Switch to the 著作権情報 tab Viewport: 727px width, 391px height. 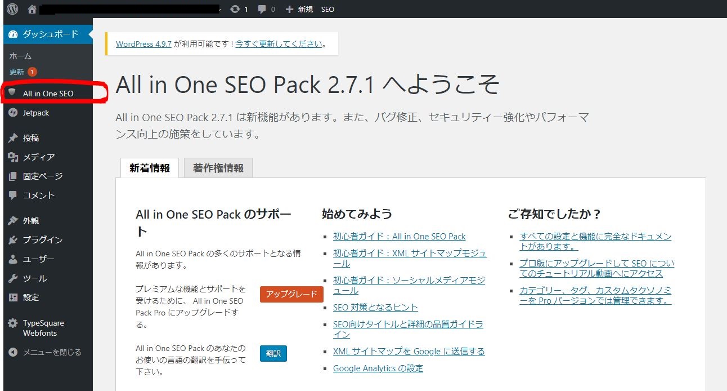[x=218, y=168]
